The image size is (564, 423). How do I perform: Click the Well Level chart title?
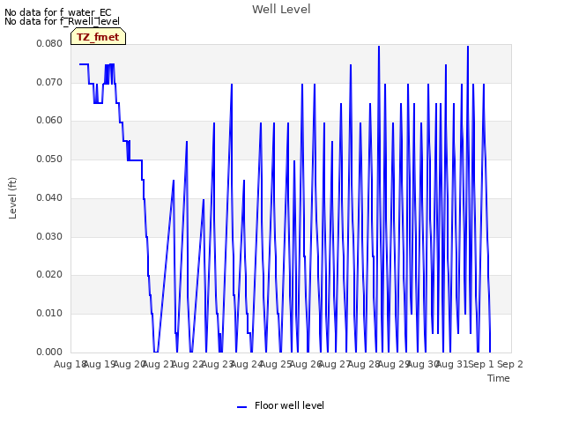(x=281, y=10)
